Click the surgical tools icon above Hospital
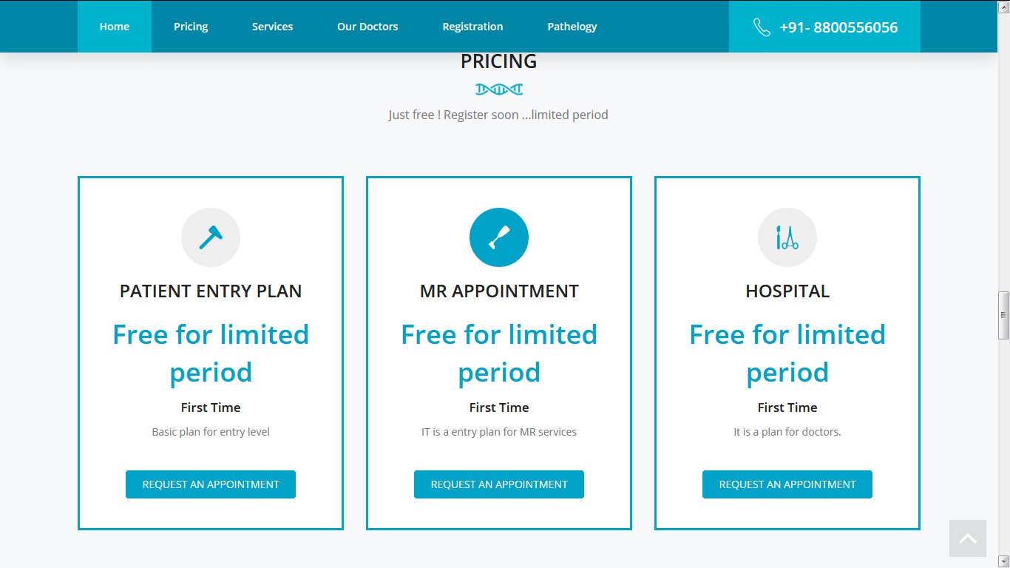The width and height of the screenshot is (1010, 568). point(787,237)
